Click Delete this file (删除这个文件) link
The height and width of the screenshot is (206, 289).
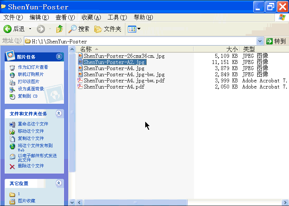pyautogui.click(x=31, y=166)
